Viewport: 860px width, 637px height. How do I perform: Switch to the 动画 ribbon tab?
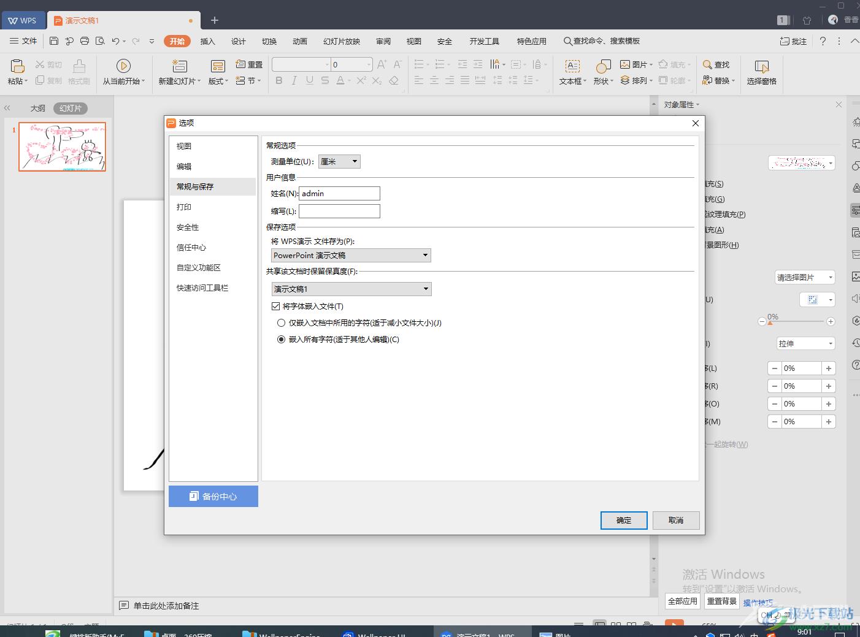point(300,41)
